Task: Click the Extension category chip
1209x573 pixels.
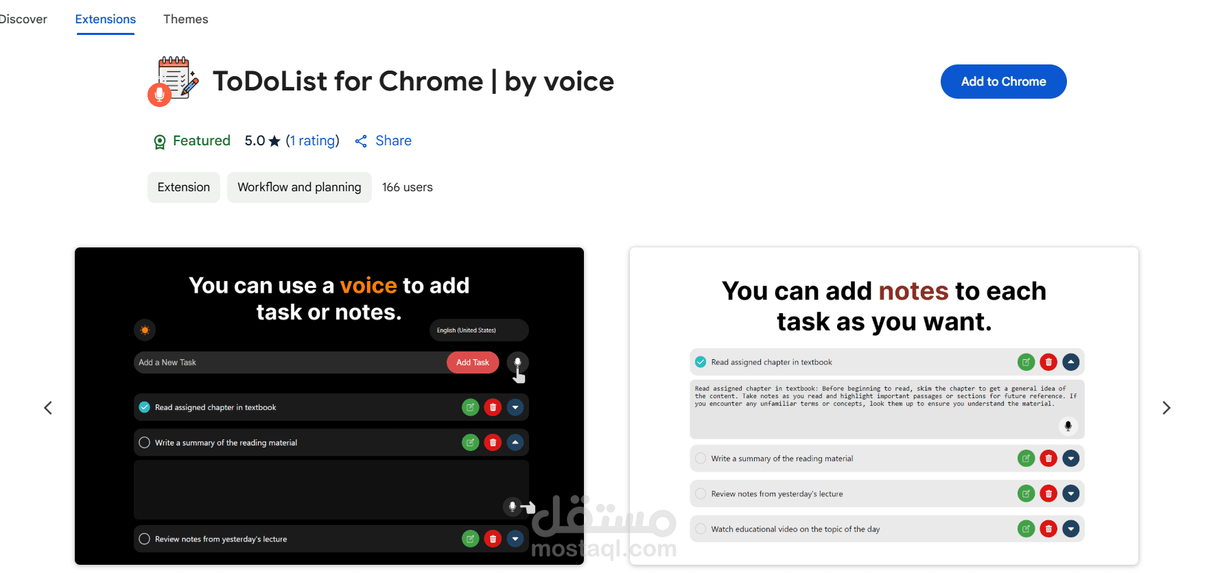Action: coord(184,187)
